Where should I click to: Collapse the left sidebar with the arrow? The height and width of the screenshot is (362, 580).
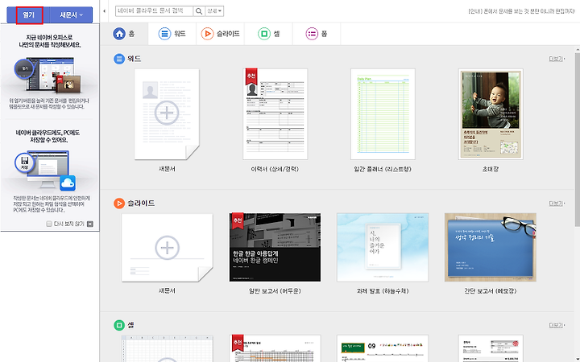tap(104, 11)
